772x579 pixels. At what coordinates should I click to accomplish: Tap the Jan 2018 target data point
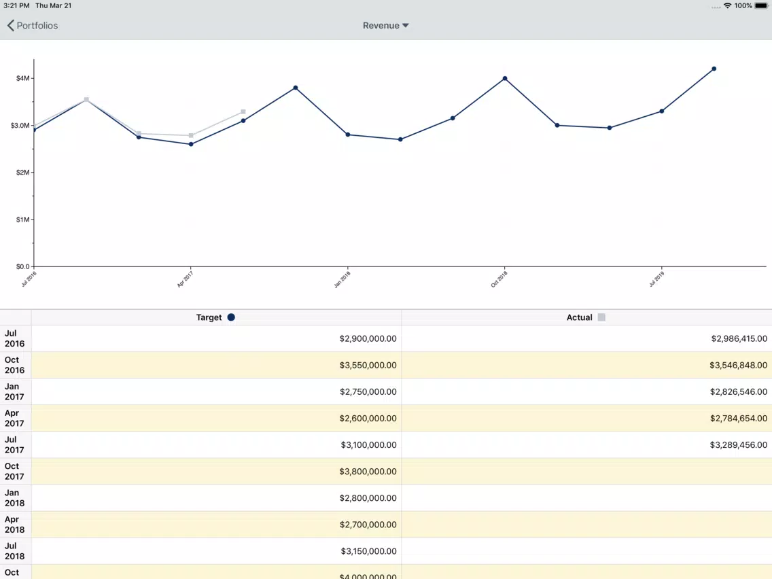click(x=347, y=135)
